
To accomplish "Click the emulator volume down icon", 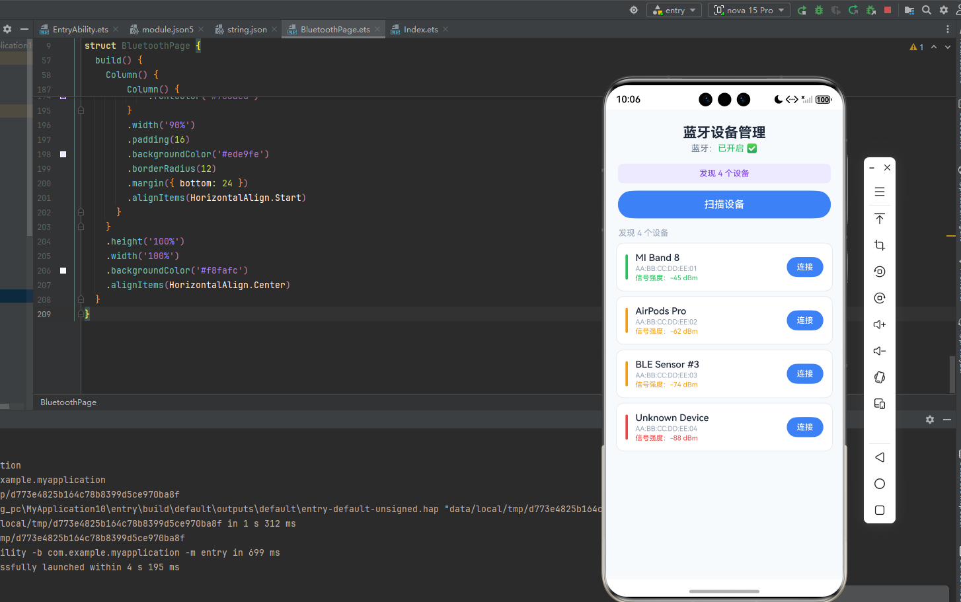I will point(880,351).
